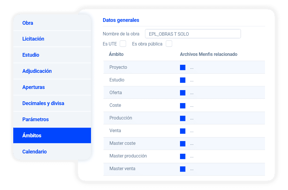The width and height of the screenshot is (288, 190).
Task: Toggle the Es UTE checkbox
Action: 123,44
